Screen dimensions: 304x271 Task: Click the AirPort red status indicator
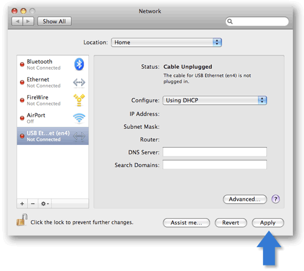(22, 118)
